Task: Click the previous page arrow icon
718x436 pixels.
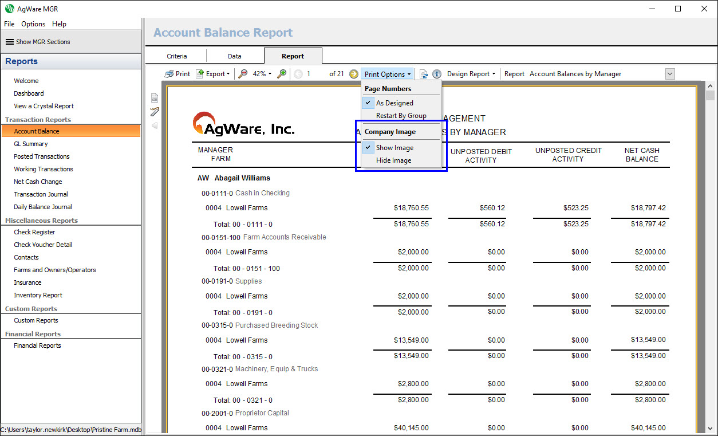Action: (x=298, y=74)
